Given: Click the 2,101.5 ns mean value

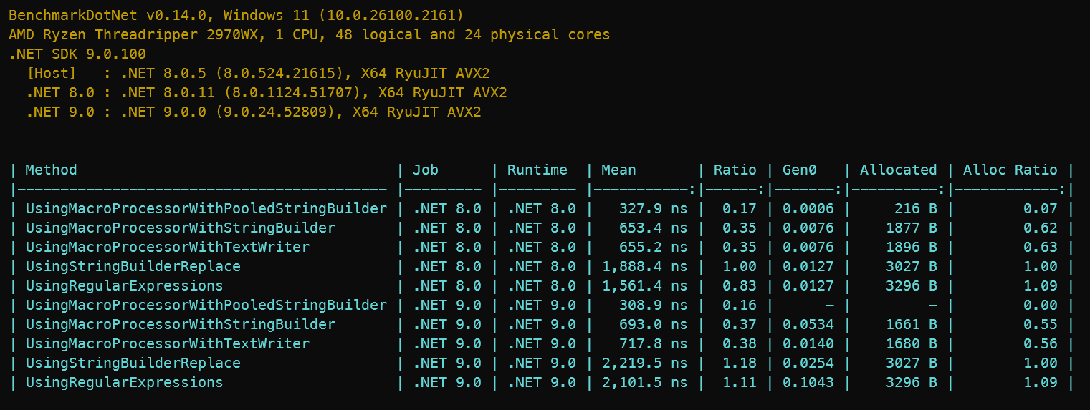Looking at the screenshot, I should click(x=645, y=382).
